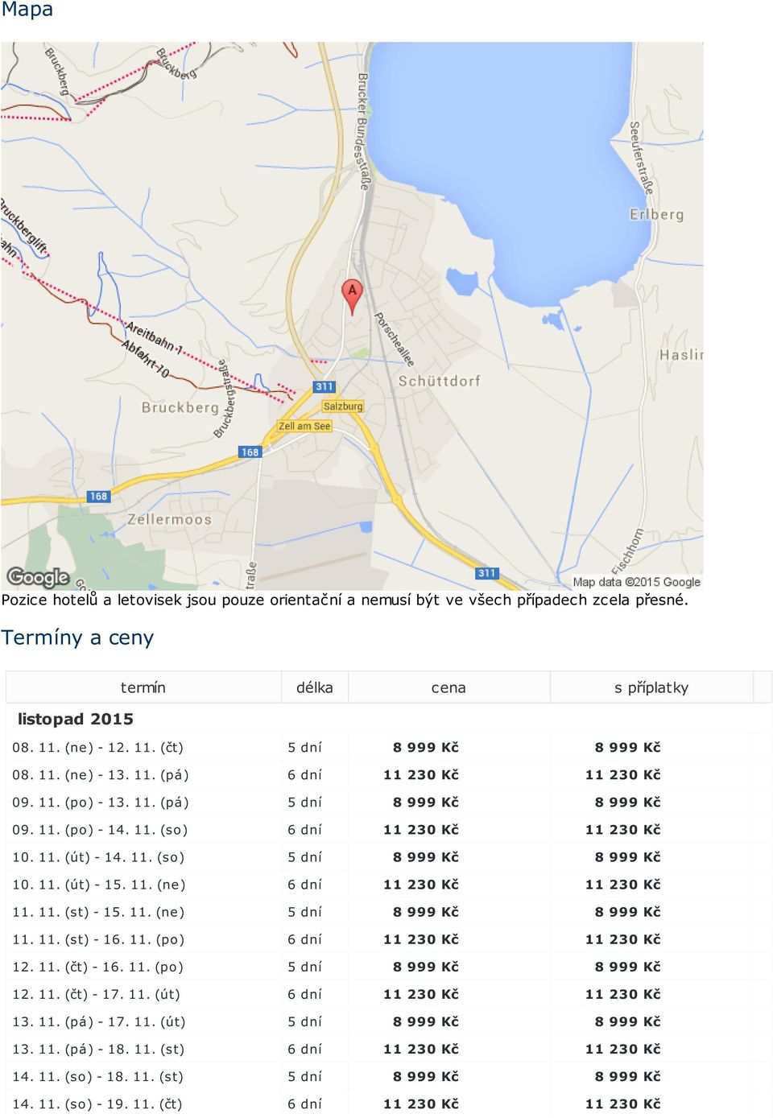Click the Salzburg direction label on map
Image resolution: width=773 pixels, height=1118 pixels.
(x=343, y=406)
